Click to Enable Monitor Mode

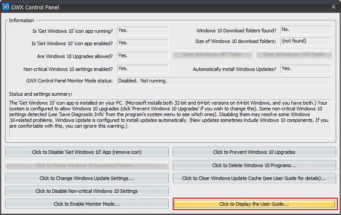pyautogui.click(x=87, y=204)
